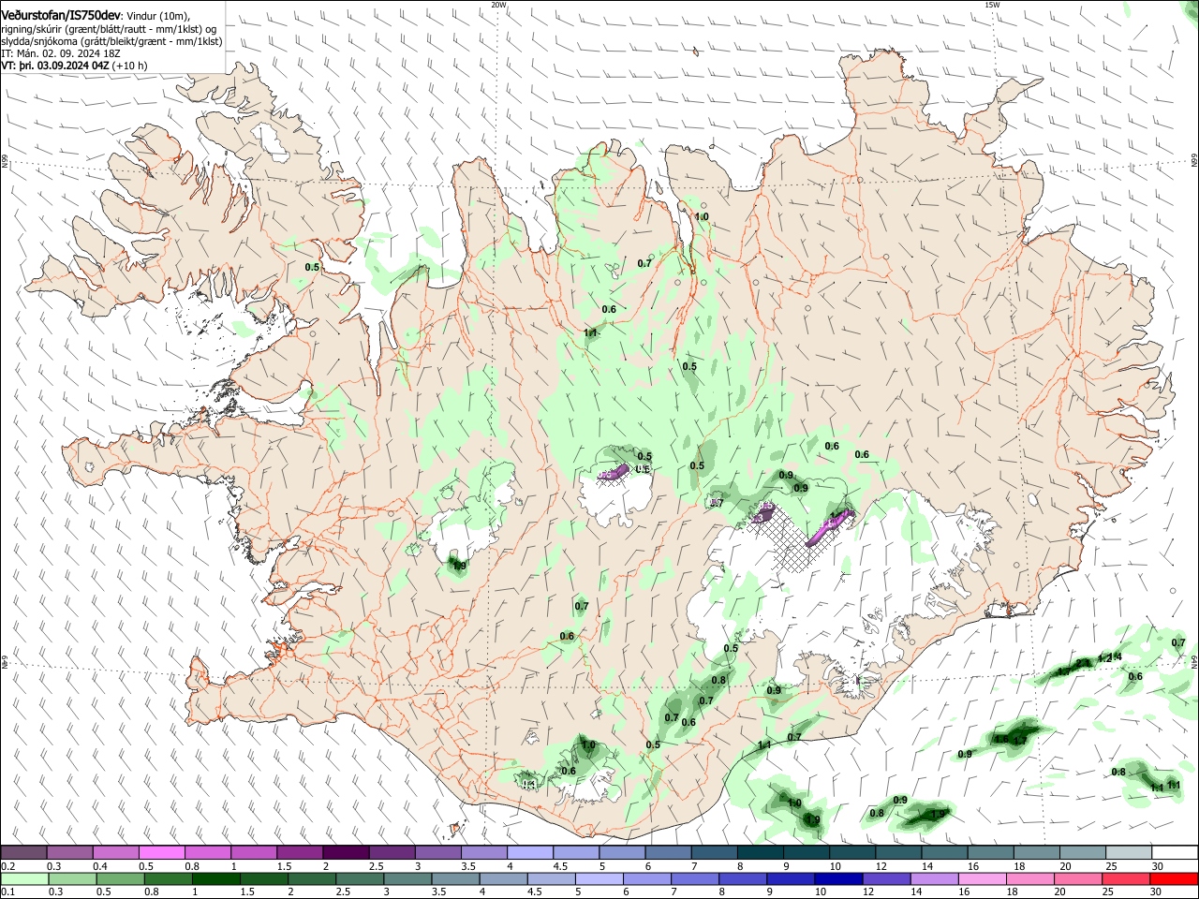Click the Veðurstofan/IS750dev title text
This screenshot has width=1199, height=899.
[60, 15]
